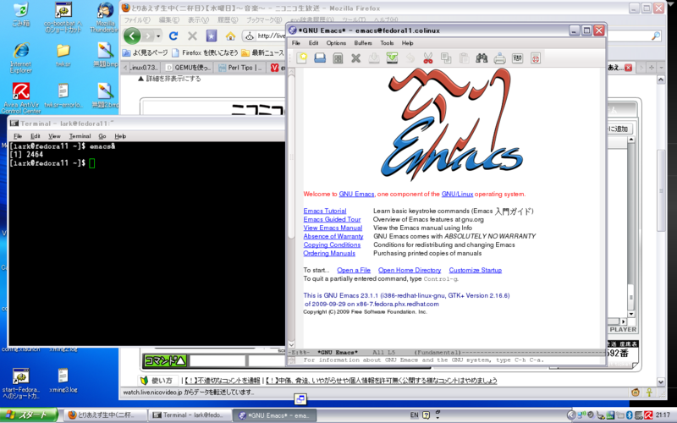The image size is (677, 423).
Task: Click the Open a File link in Emacs
Action: (354, 270)
